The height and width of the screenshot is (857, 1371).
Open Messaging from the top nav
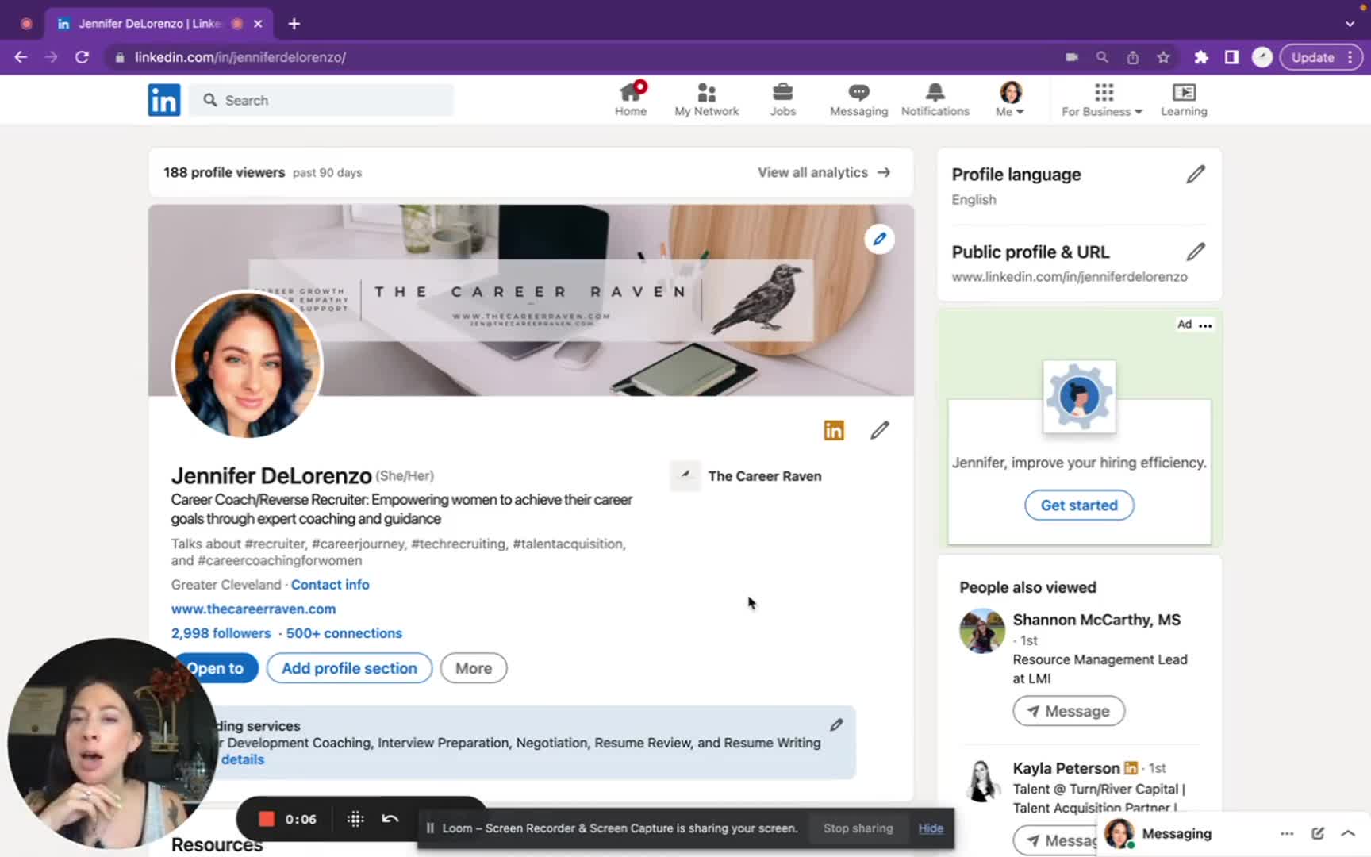[858, 100]
